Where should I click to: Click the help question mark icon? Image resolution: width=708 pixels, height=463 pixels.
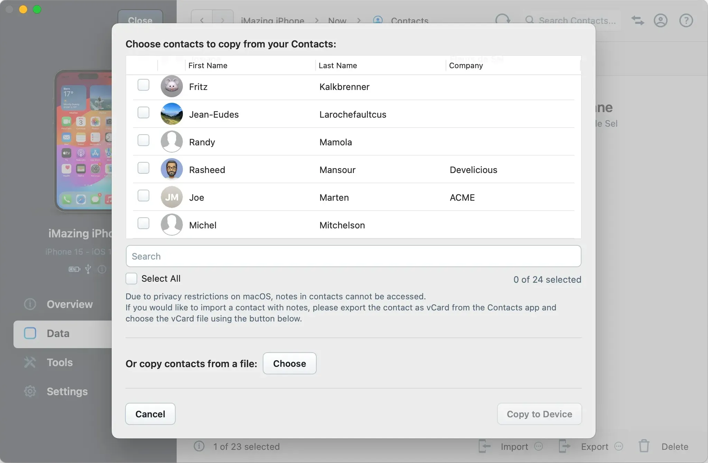pyautogui.click(x=686, y=21)
